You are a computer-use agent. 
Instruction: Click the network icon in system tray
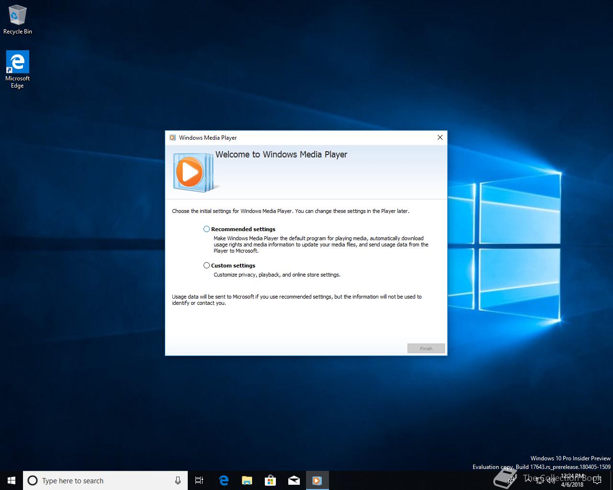tap(539, 480)
